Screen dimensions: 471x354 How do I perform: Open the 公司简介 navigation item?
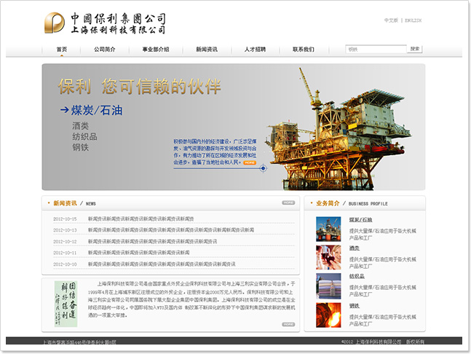(x=105, y=50)
